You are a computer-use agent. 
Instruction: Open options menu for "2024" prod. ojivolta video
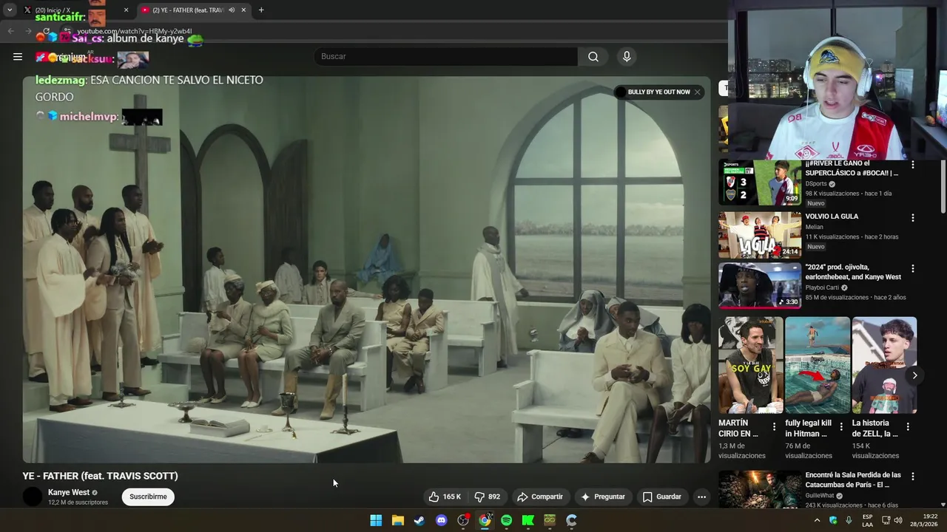(x=913, y=268)
